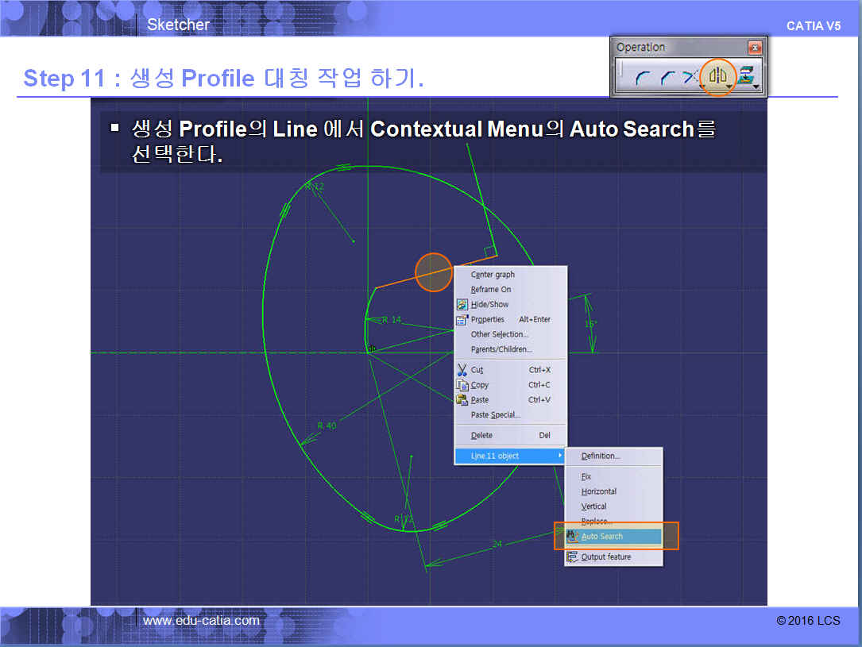The image size is (862, 647).
Task: Close the Operation toolbar window
Action: point(755,48)
